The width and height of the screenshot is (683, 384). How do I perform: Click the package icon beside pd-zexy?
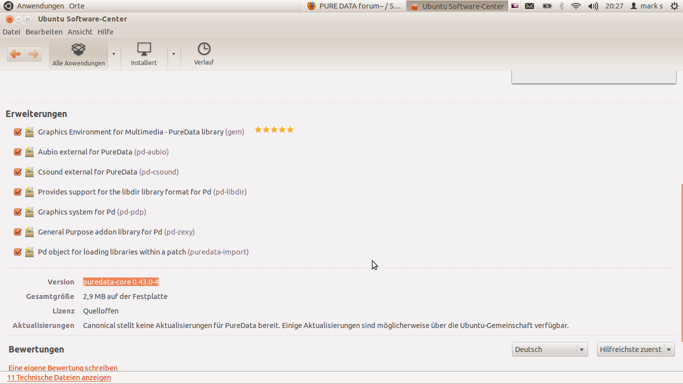tap(29, 231)
